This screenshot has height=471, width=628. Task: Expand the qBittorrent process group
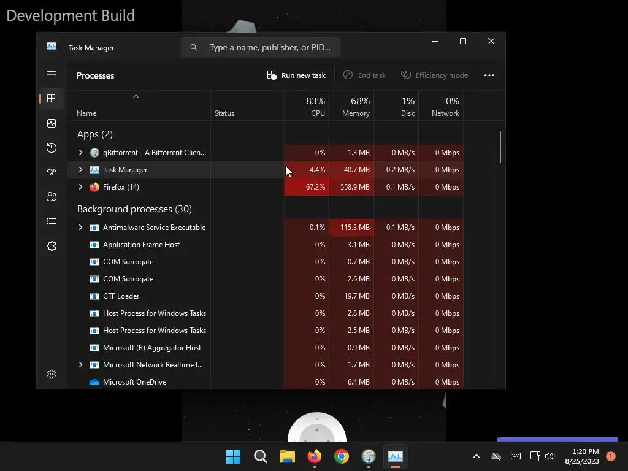tap(80, 153)
